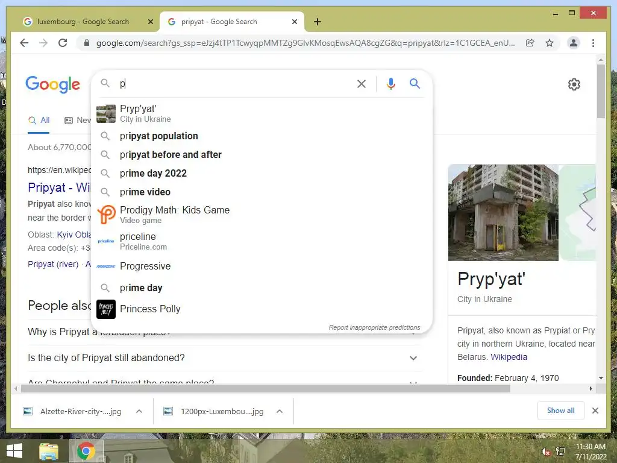Viewport: 617px width, 463px height.
Task: Open the Chrome profile avatar menu
Action: [574, 43]
